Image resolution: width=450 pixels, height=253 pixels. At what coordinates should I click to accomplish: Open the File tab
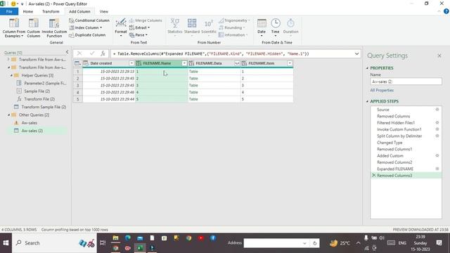pos(9,11)
